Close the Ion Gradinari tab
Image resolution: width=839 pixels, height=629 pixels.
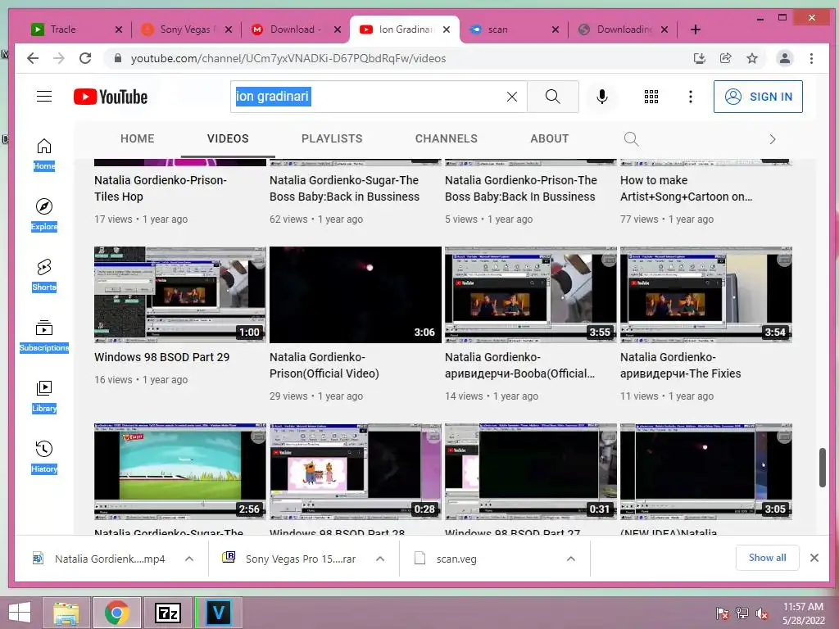[x=447, y=29]
